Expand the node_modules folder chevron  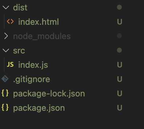[x=6, y=36]
